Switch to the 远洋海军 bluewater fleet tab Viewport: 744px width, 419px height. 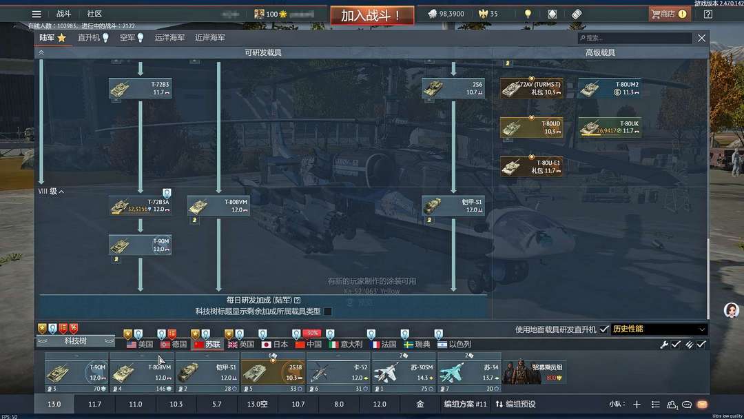point(169,37)
